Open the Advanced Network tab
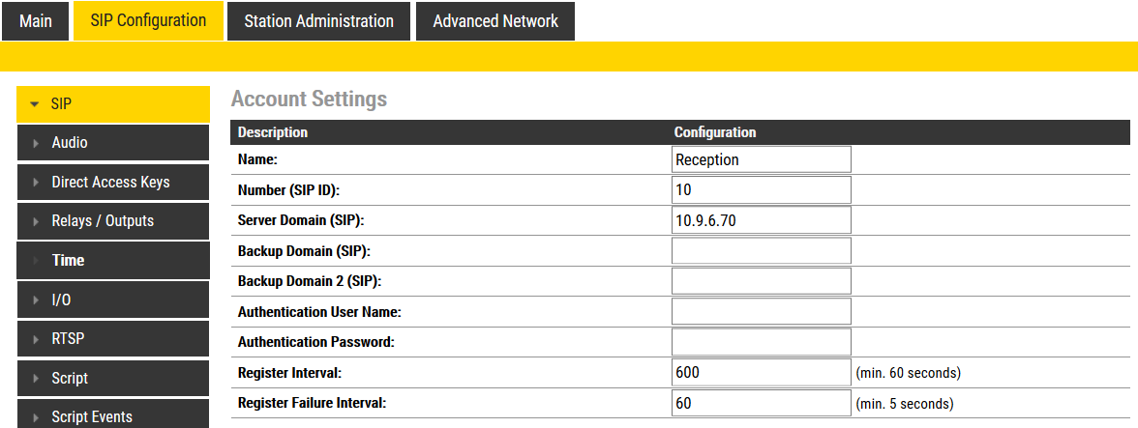Image resolution: width=1138 pixels, height=428 pixels. 495,21
